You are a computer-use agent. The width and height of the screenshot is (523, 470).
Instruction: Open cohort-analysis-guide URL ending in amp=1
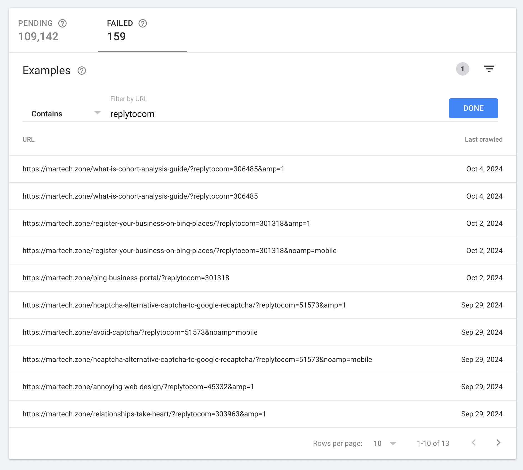[x=153, y=169]
